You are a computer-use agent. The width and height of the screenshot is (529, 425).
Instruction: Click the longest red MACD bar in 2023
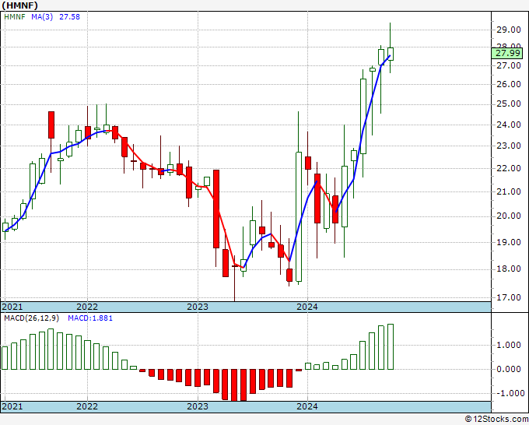234,385
